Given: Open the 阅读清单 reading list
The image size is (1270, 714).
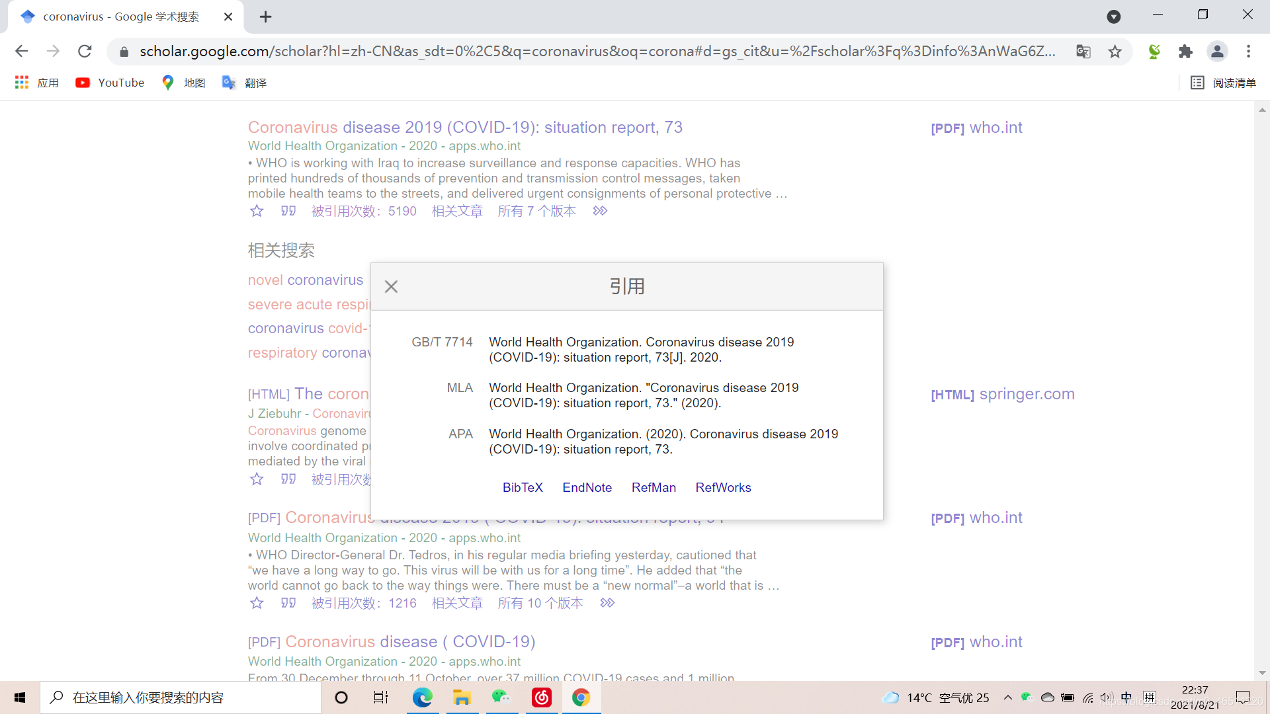Looking at the screenshot, I should [1223, 83].
